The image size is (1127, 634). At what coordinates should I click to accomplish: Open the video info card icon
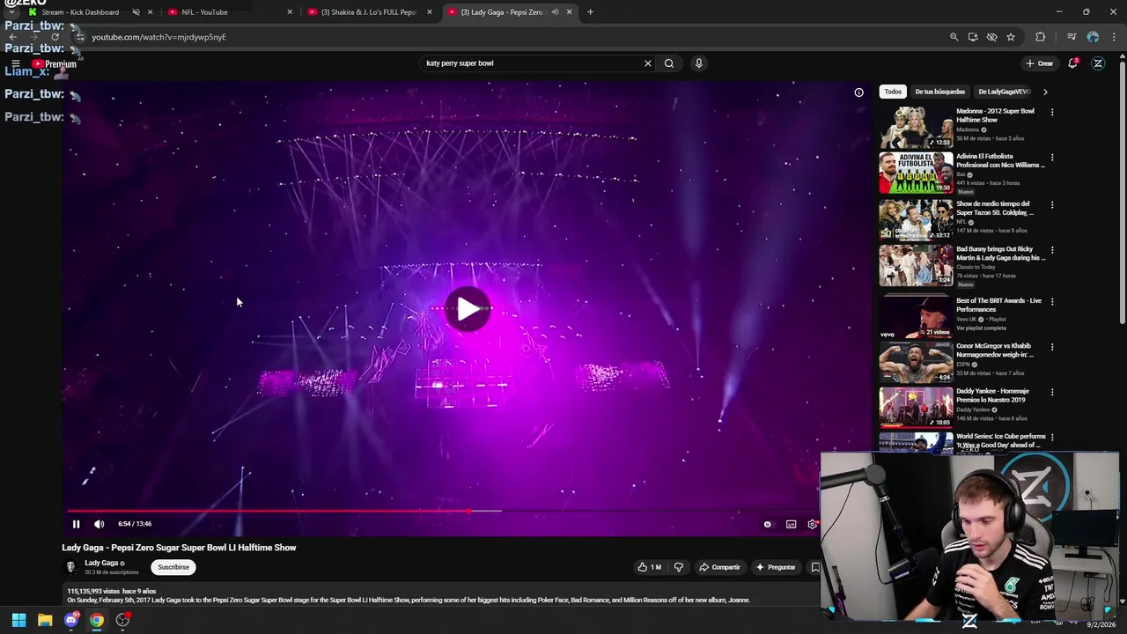(x=858, y=92)
